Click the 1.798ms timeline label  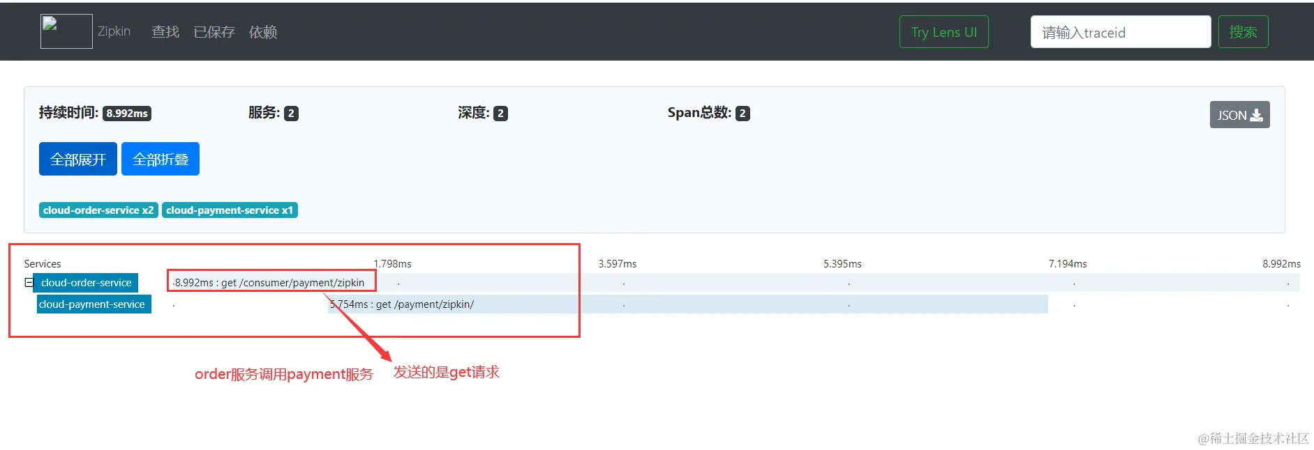pyautogui.click(x=392, y=264)
